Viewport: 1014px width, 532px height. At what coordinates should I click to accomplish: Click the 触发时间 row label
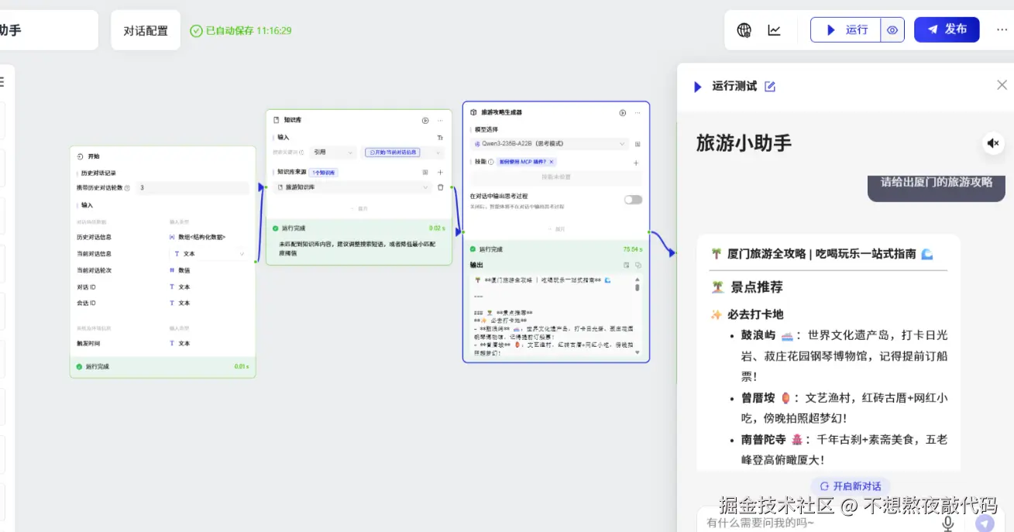point(88,343)
